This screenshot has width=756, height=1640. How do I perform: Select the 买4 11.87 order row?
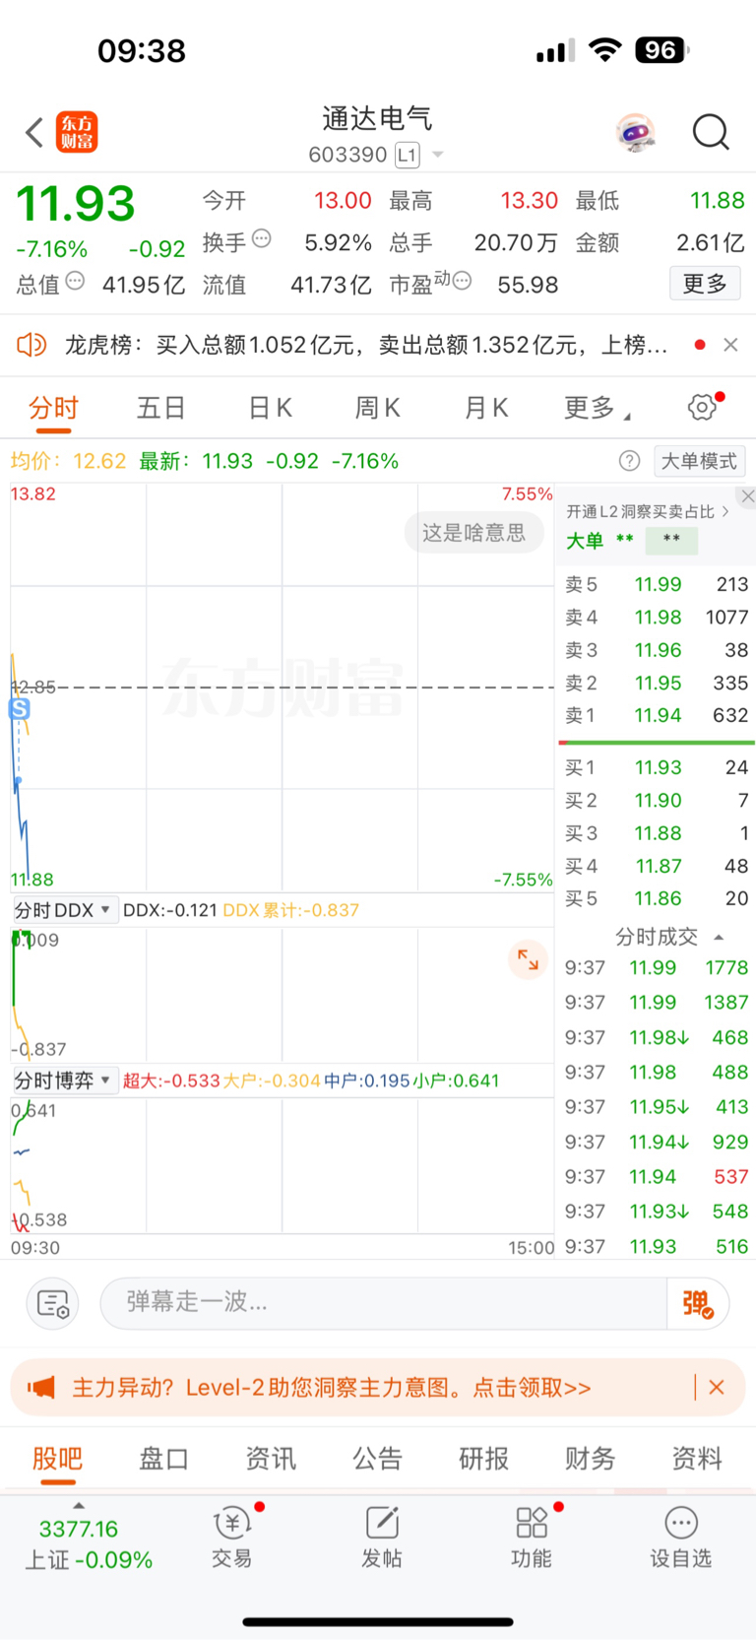click(657, 866)
